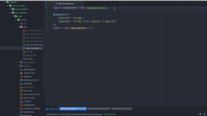This screenshot has height=116, width=207.
Task: Collapse the tour_of_heroes folder chevron
Action: click(x=7, y=6)
